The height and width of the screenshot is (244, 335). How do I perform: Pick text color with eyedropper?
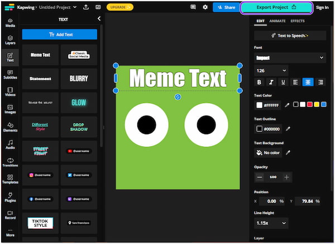(287, 105)
